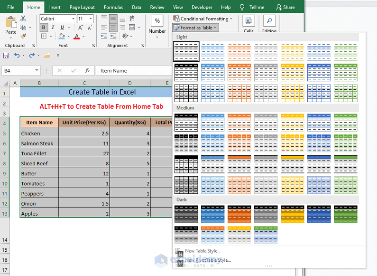Screen dimensions: 377x276
Task: Click the Copy icon
Action: [23, 28]
